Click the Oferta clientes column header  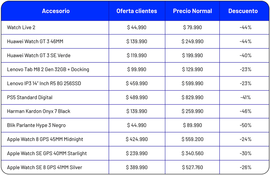tap(137, 11)
